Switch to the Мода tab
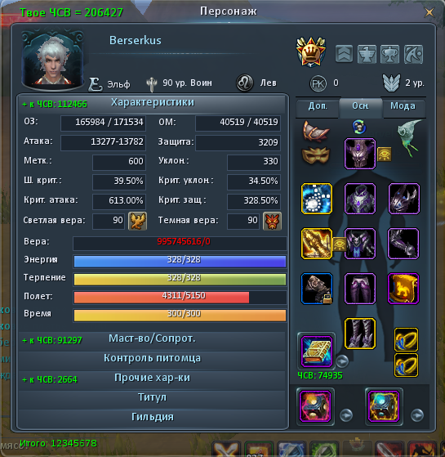Screen dimensions: 445x457 pos(403,105)
